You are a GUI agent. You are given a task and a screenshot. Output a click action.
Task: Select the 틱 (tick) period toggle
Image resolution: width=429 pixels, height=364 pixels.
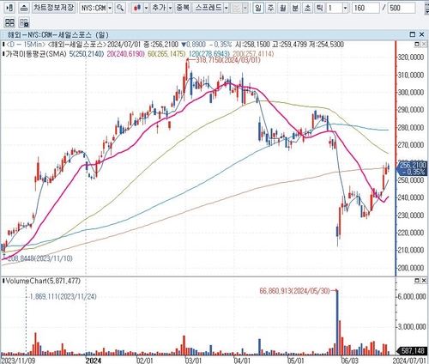pyautogui.click(x=320, y=8)
